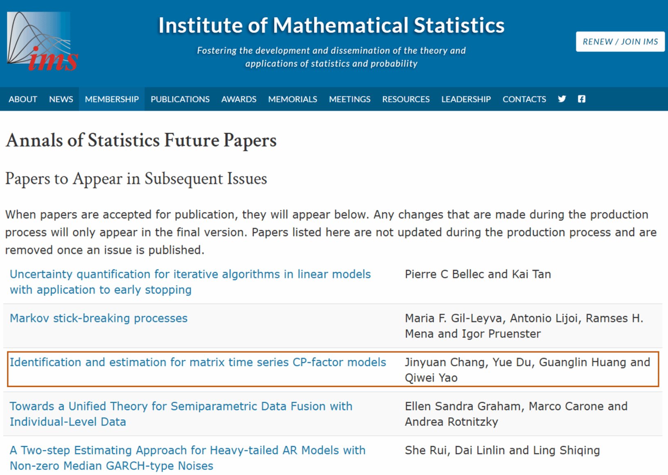Open the Resources menu

(406, 99)
